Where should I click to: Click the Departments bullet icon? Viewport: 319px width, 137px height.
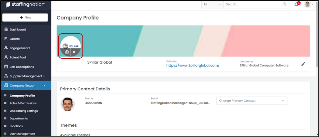[5, 118]
